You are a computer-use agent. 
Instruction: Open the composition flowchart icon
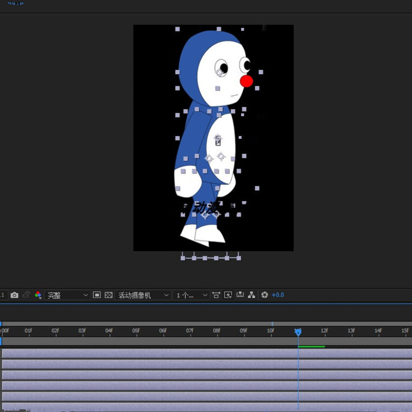tap(252, 295)
